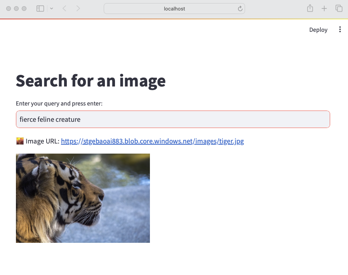Viewport: 348px width, 275px height.
Task: Click the cityscape emoji beside Image URL
Action: 20,141
